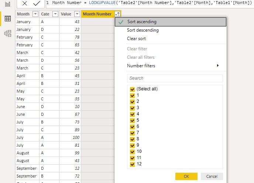254x183 pixels.
Task: Uncheck the value 10 checkbox
Action: point(132,152)
